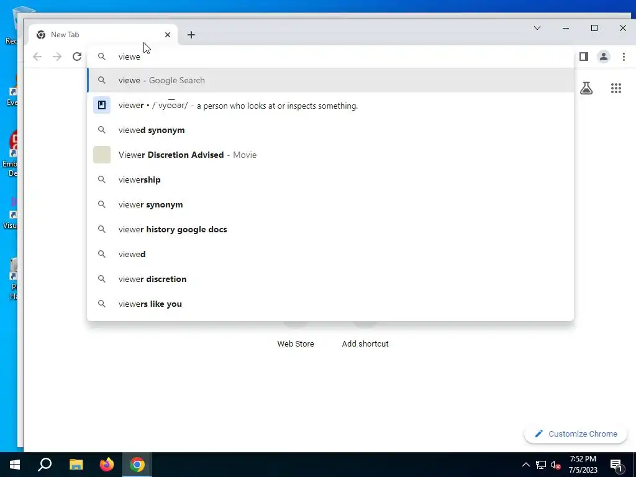This screenshot has width=636, height=477.
Task: Choose the 'viewed' suggestion
Action: click(x=330, y=254)
